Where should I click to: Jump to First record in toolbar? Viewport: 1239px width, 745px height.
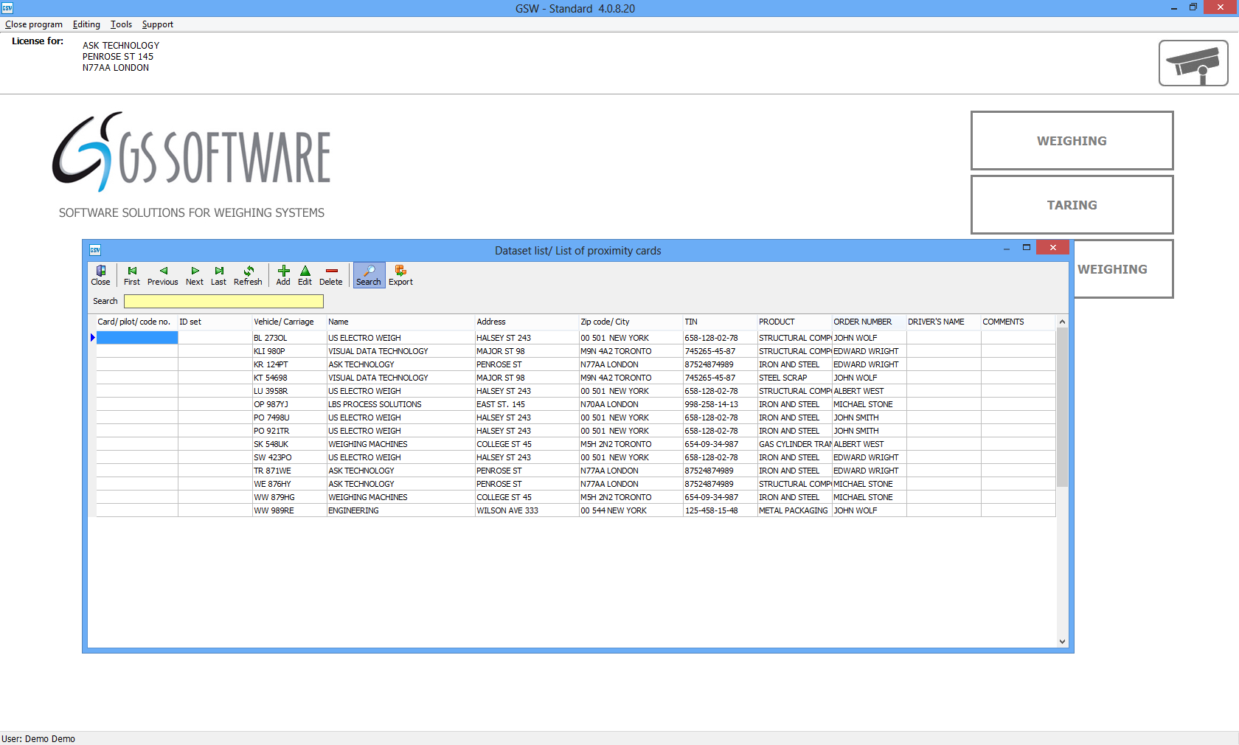point(132,275)
